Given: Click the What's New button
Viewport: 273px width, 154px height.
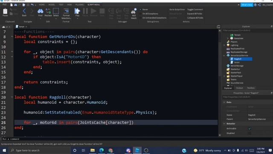Looking at the screenshot, I should pos(247,5).
